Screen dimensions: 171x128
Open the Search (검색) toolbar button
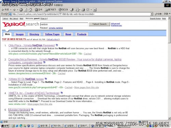click(x=38, y=10)
